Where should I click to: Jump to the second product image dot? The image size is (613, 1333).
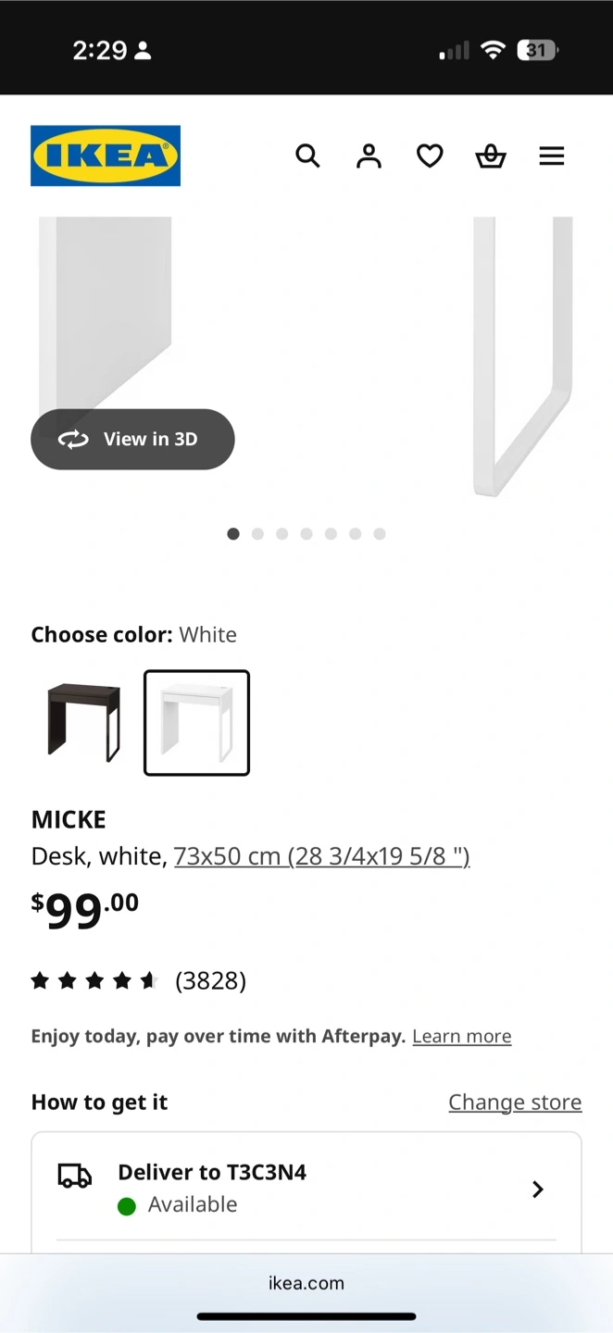pyautogui.click(x=257, y=533)
